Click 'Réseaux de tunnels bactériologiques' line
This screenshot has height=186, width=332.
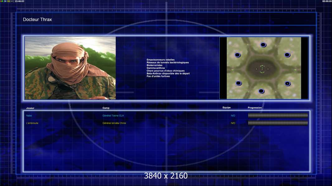pos(168,63)
